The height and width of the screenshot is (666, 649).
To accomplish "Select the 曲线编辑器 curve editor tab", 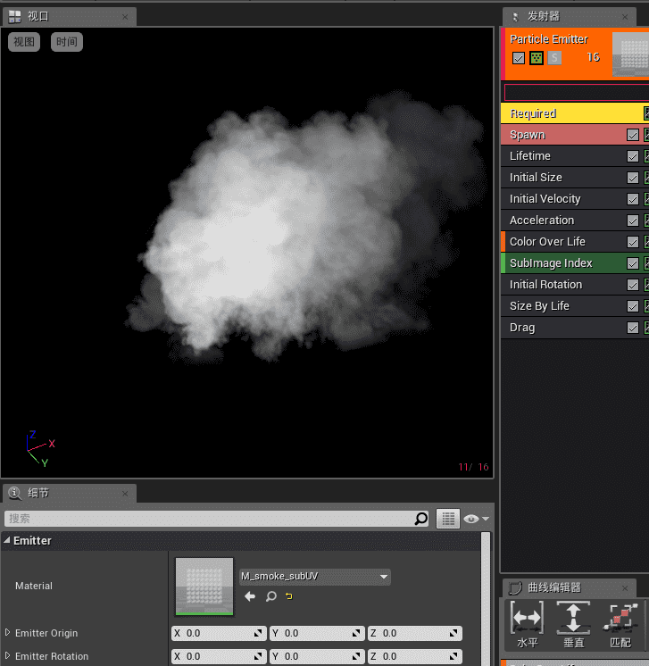I will [555, 587].
